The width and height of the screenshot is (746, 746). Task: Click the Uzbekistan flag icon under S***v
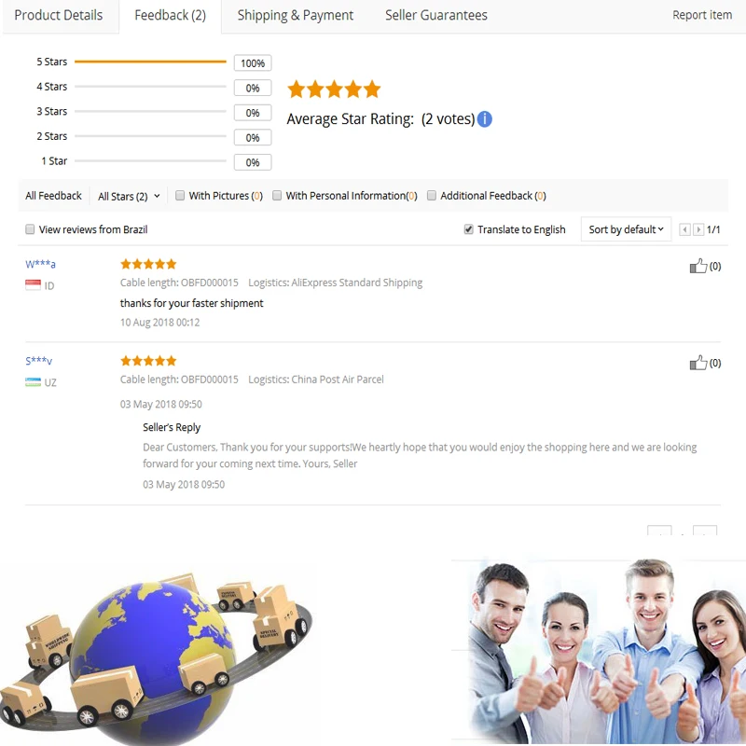tap(33, 382)
